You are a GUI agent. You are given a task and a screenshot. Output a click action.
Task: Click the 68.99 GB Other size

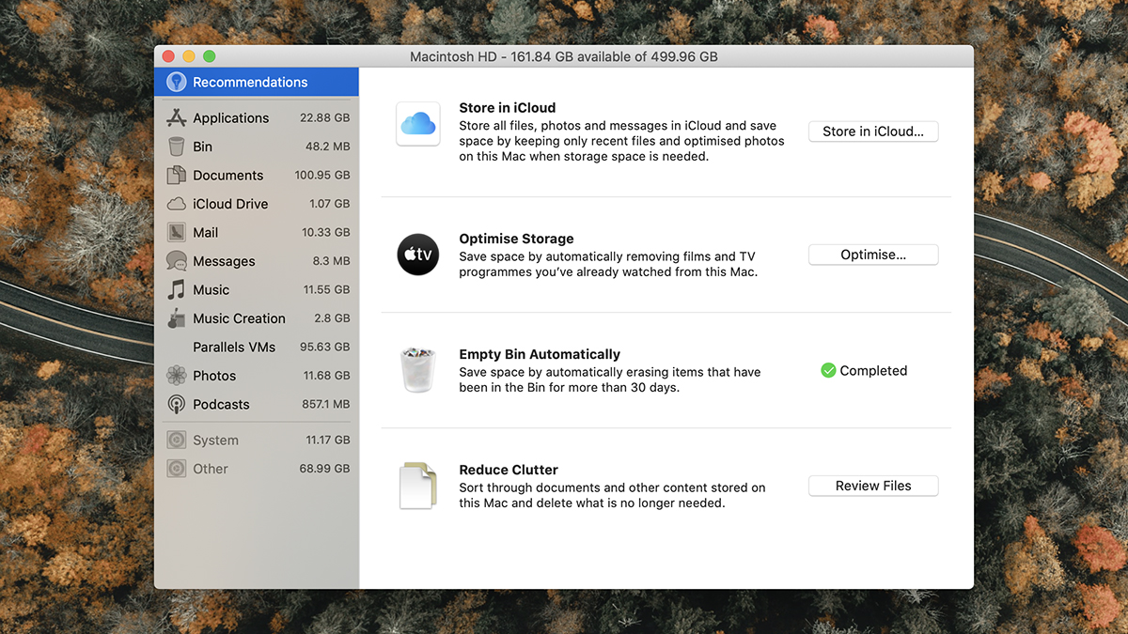tap(324, 469)
